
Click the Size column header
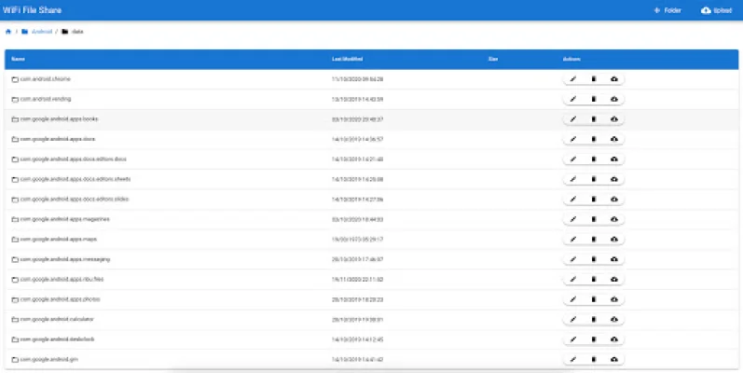[x=493, y=59]
